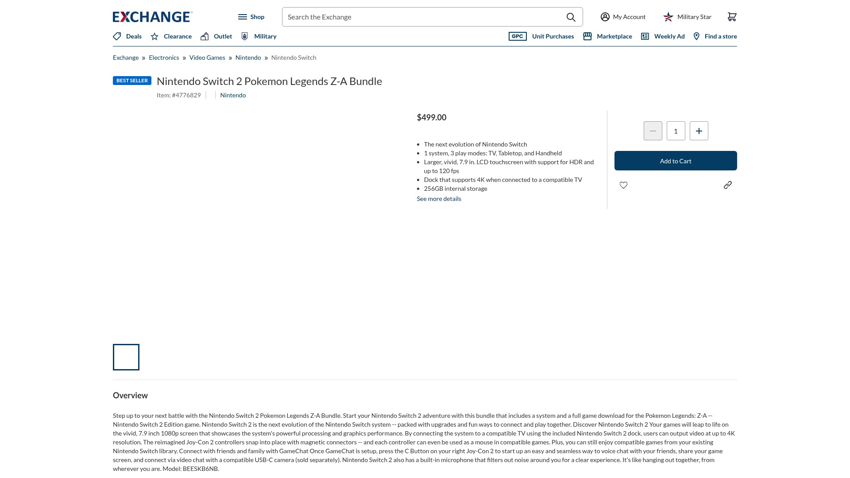Open Find a store locator

[715, 36]
